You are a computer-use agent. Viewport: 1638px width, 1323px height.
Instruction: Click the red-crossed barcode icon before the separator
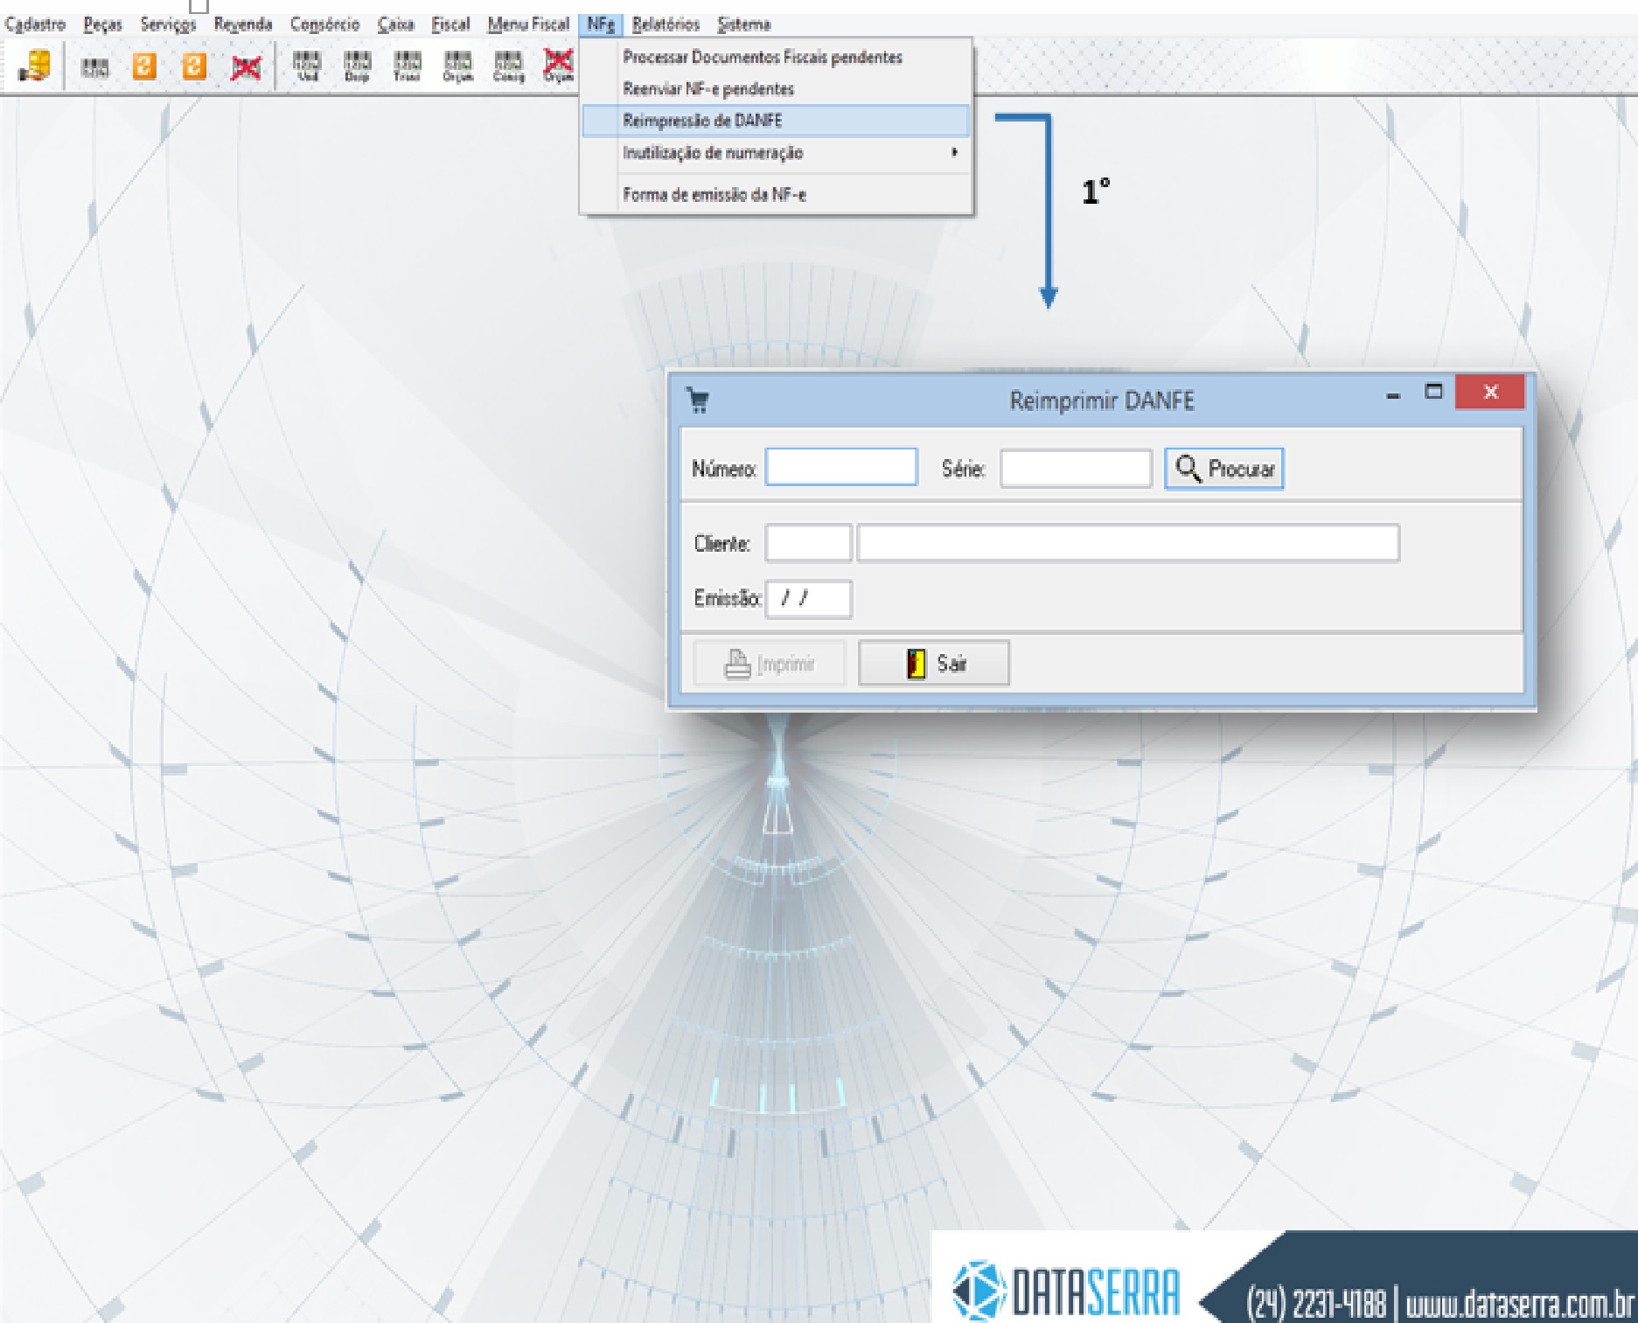(x=246, y=66)
